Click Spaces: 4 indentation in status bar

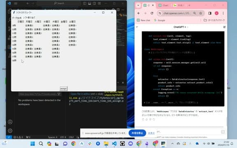(53, 137)
